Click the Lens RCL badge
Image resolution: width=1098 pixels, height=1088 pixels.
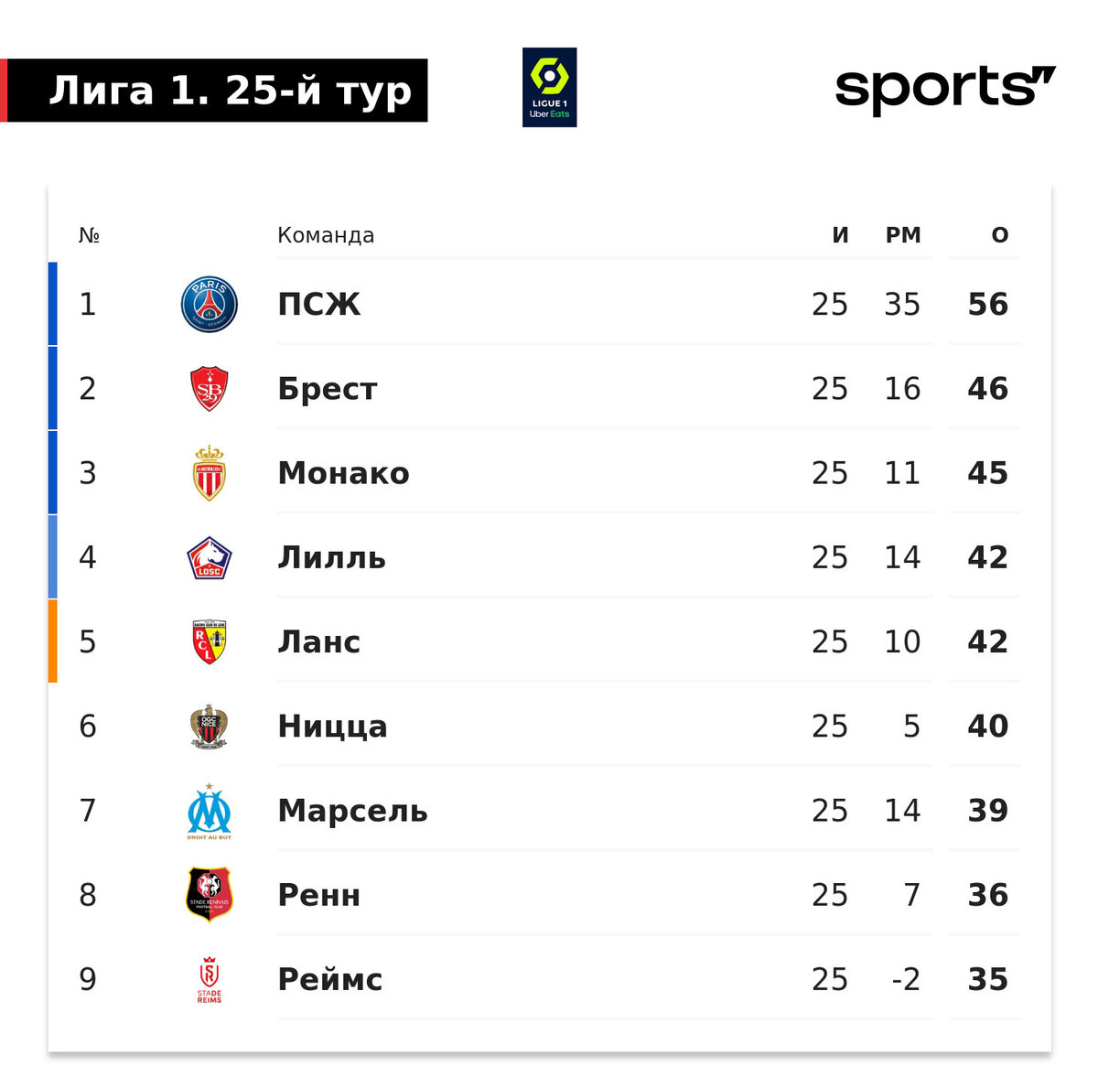pyautogui.click(x=209, y=642)
